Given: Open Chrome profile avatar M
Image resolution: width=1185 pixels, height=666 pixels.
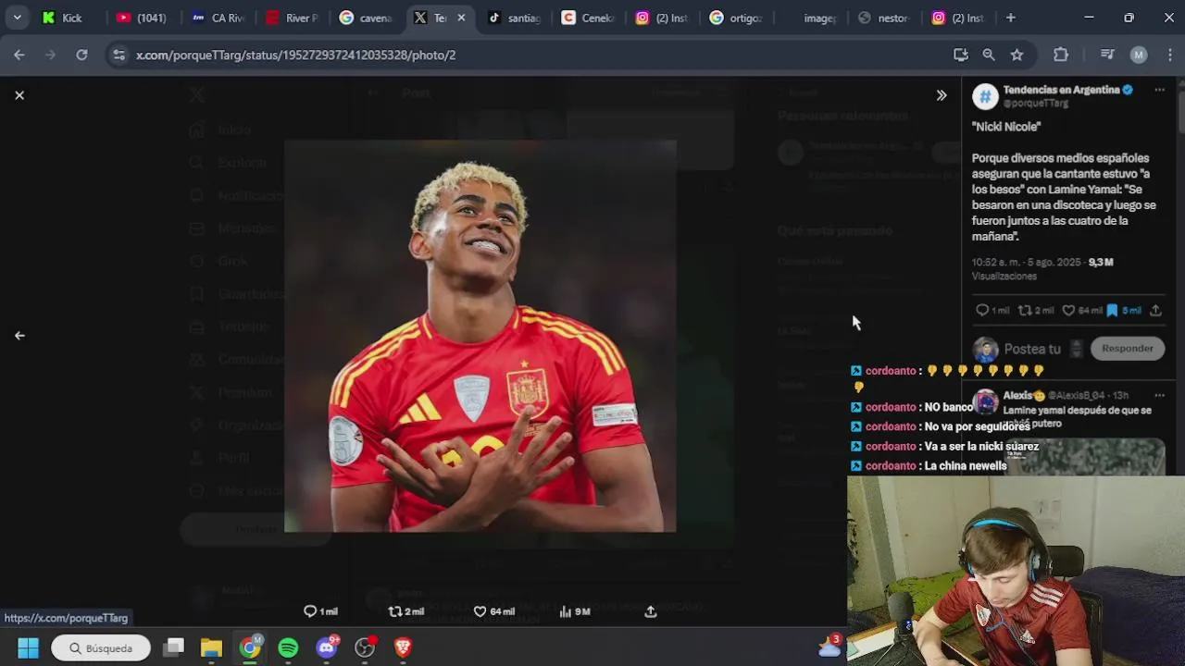Looking at the screenshot, I should coord(1139,55).
